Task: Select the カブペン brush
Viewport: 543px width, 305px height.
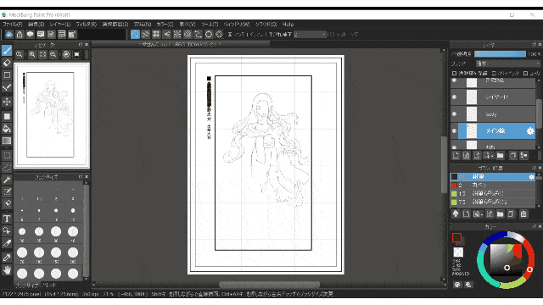Action: point(493,185)
